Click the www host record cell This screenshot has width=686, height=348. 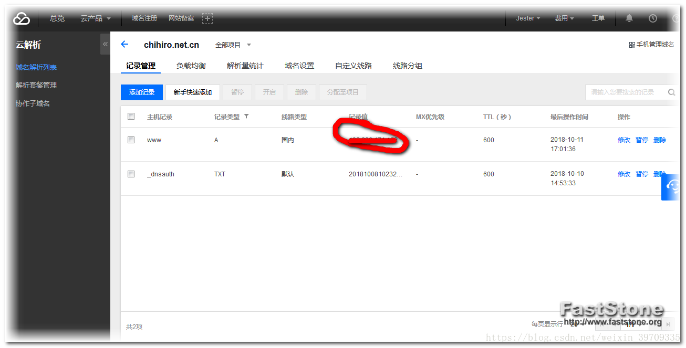pos(154,140)
